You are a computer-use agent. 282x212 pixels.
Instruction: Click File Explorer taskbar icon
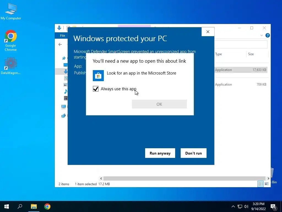pyautogui.click(x=34, y=206)
